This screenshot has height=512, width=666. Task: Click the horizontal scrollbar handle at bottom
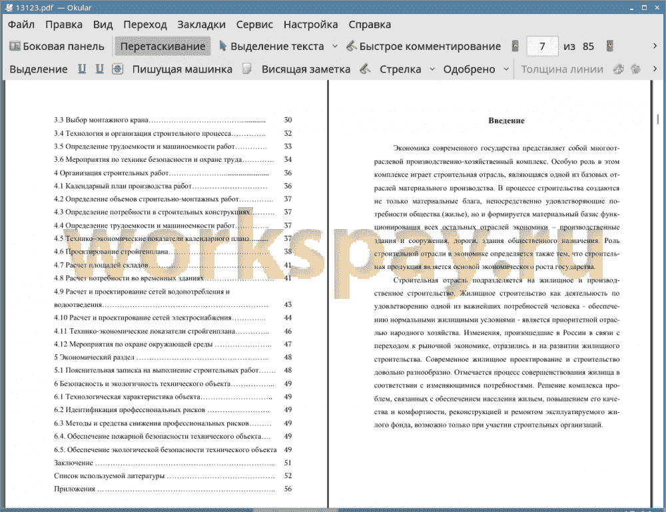click(x=296, y=510)
